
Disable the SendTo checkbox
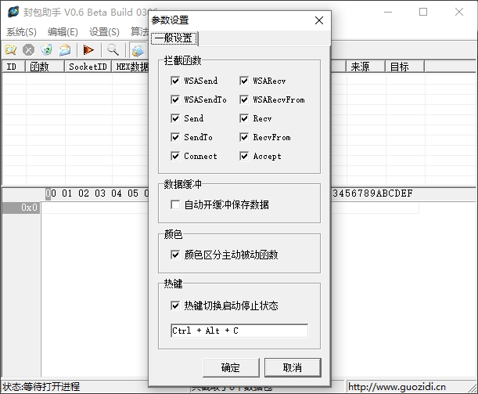(175, 137)
